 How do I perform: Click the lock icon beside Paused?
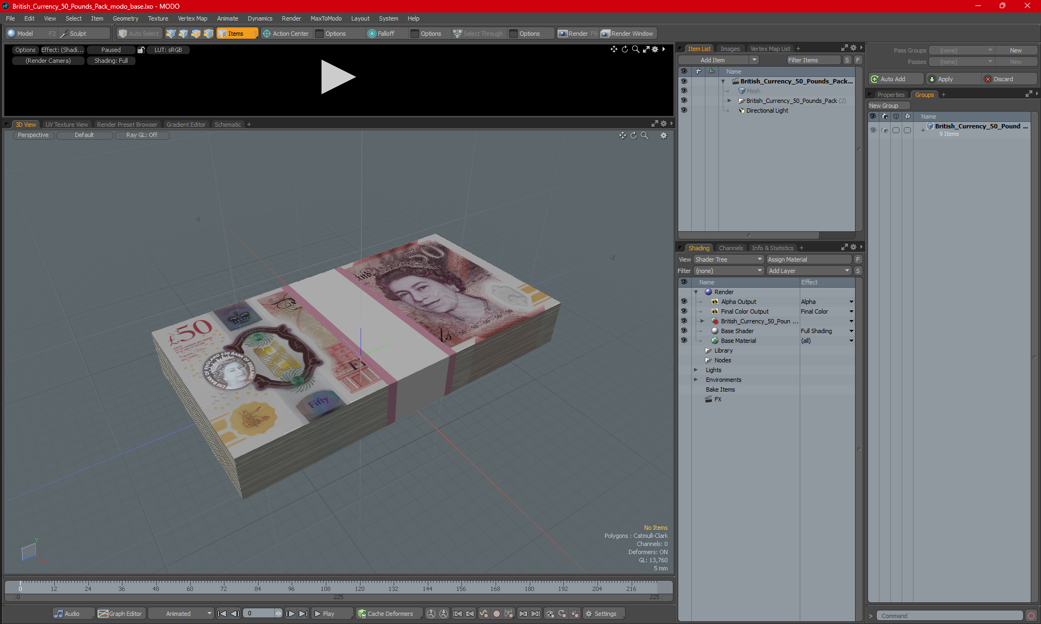(141, 50)
